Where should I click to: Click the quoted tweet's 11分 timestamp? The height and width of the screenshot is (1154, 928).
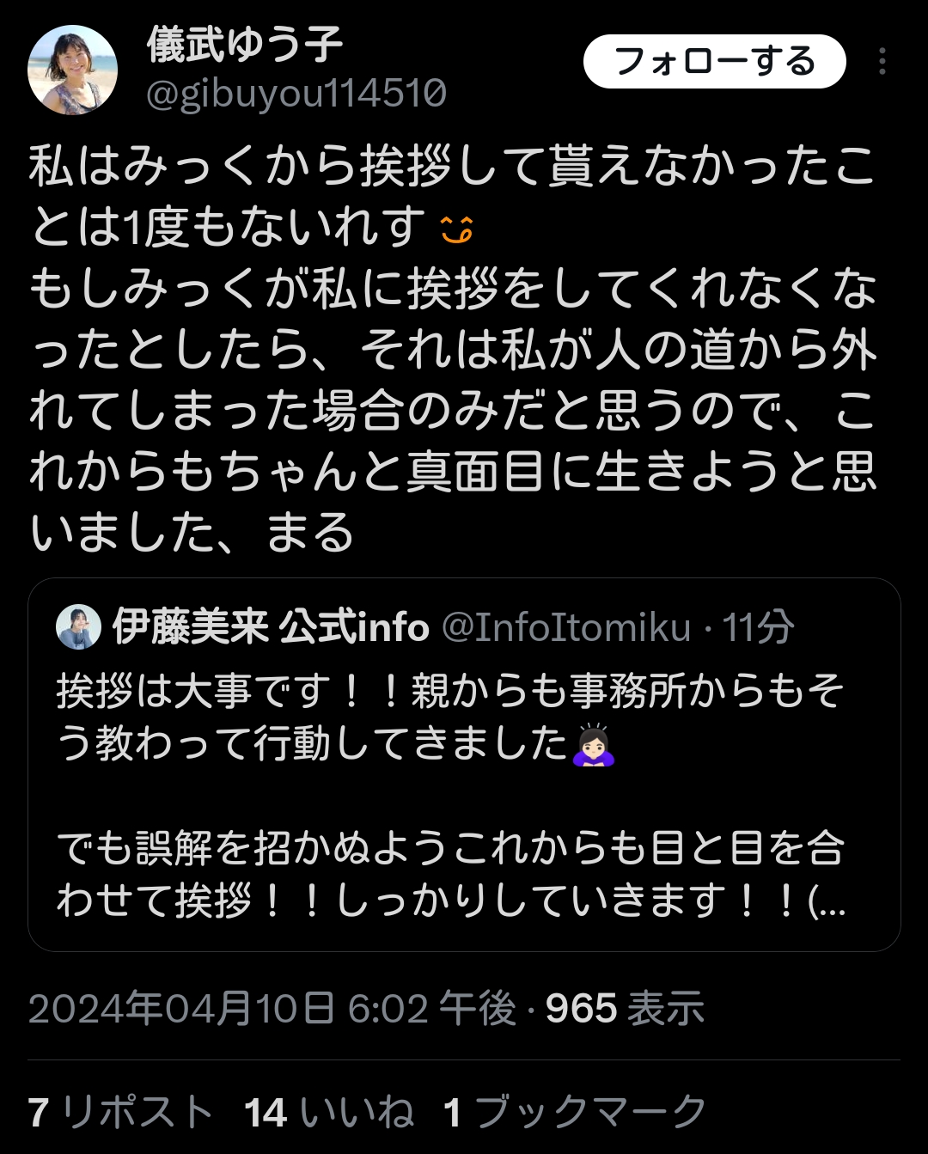point(758,628)
